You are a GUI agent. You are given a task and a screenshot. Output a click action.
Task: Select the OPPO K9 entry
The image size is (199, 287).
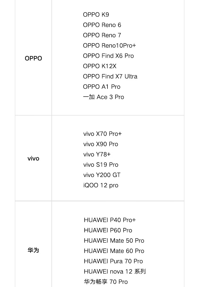[x=96, y=15]
